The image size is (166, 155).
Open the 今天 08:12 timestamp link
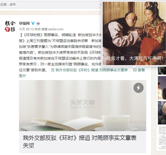(x=26, y=29)
